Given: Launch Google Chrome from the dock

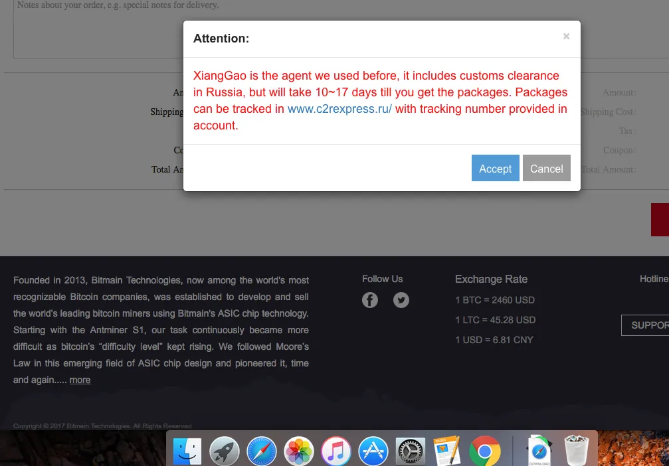Looking at the screenshot, I should (x=484, y=451).
